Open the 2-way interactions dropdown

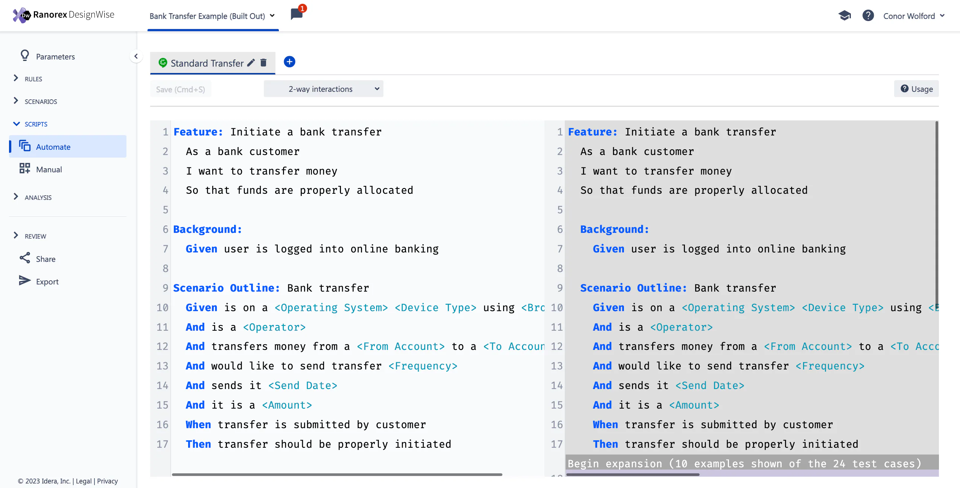coord(324,89)
